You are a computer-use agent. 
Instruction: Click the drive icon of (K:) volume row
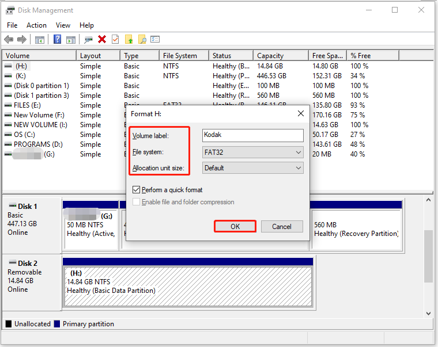(x=9, y=76)
